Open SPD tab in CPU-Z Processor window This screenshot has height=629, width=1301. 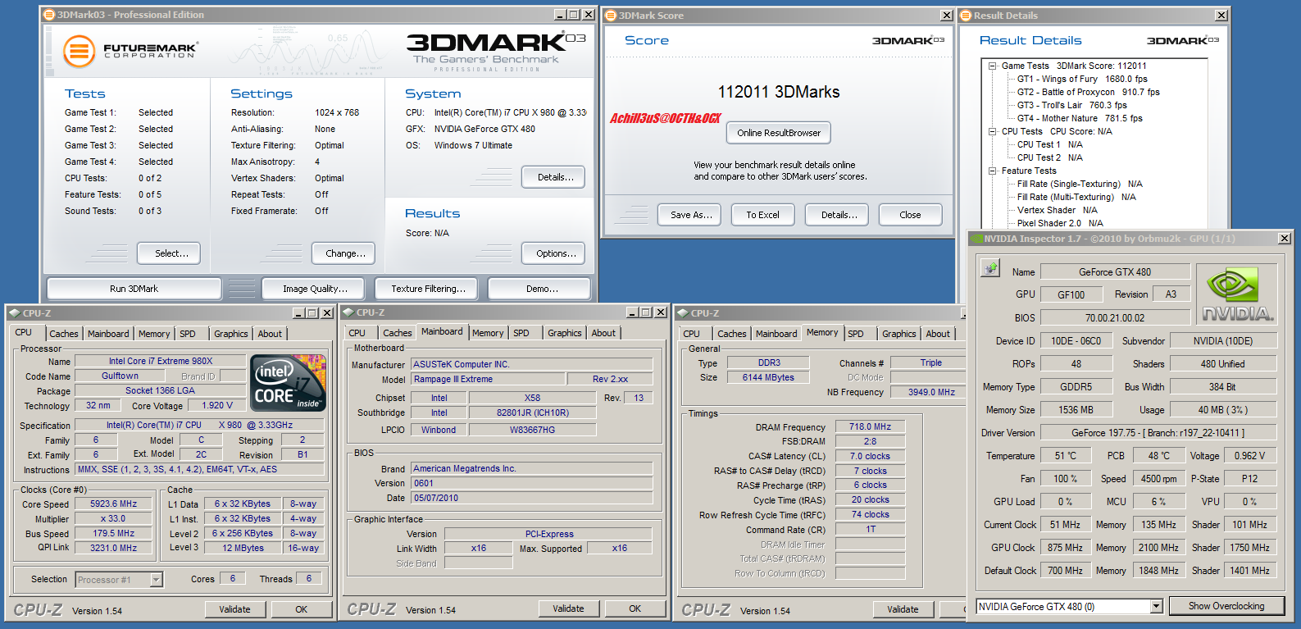pyautogui.click(x=188, y=334)
